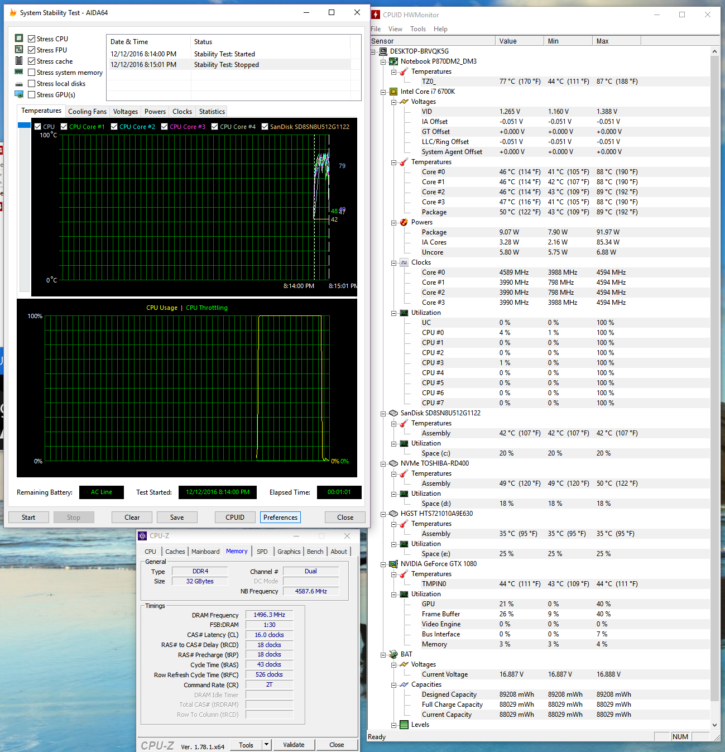Switch to the SPD tab in CPU-Z
Viewport: 725px width, 752px height.
coord(262,552)
